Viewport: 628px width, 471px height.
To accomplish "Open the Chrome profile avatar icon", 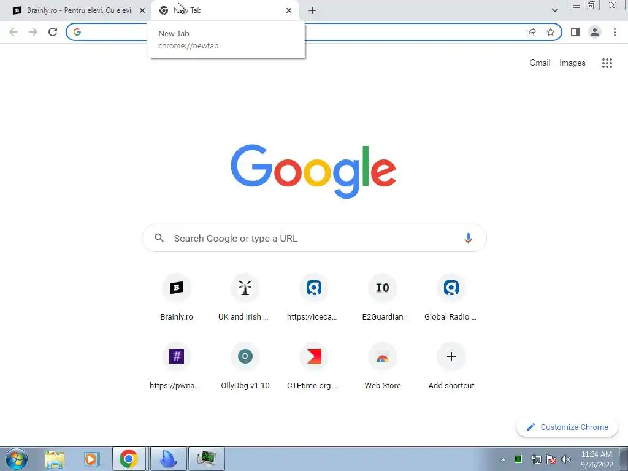I will point(595,32).
